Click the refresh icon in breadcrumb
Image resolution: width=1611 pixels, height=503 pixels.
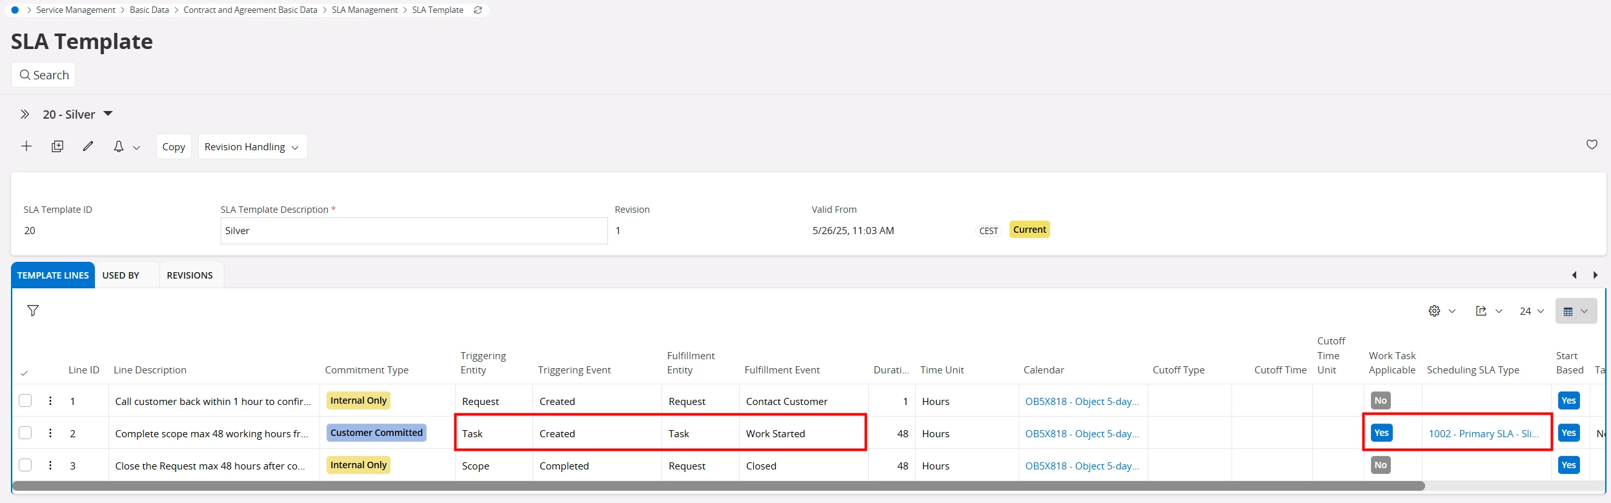[x=478, y=10]
